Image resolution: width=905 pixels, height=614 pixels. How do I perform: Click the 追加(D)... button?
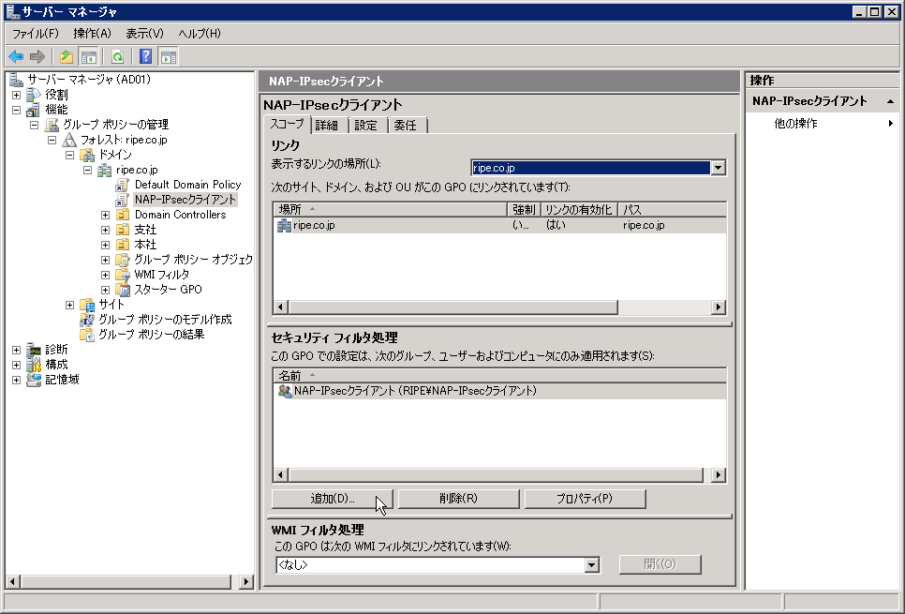tap(332, 499)
